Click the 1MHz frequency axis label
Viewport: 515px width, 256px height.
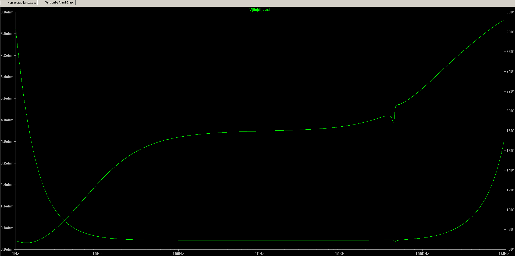[x=504, y=254]
